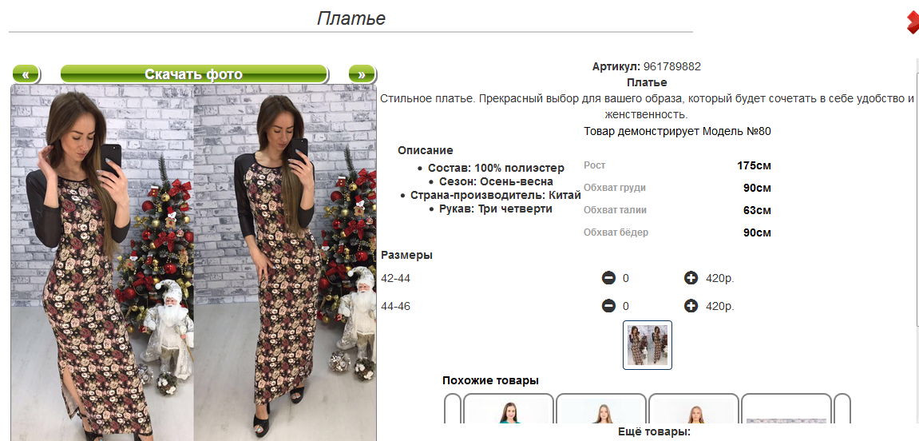Image resolution: width=919 pixels, height=441 pixels.
Task: Go to previous photo with « button
Action: [26, 74]
